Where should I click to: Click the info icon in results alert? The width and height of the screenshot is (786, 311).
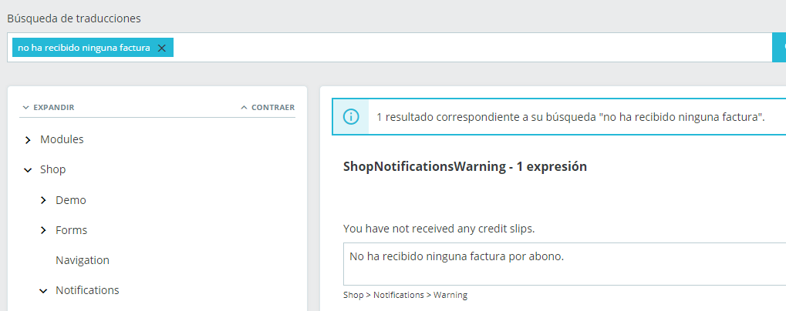351,117
